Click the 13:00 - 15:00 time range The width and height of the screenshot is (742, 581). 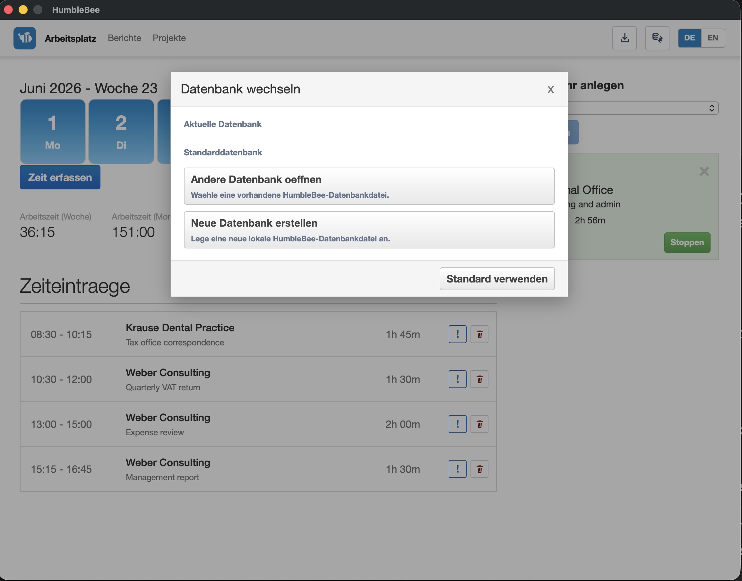pos(61,425)
